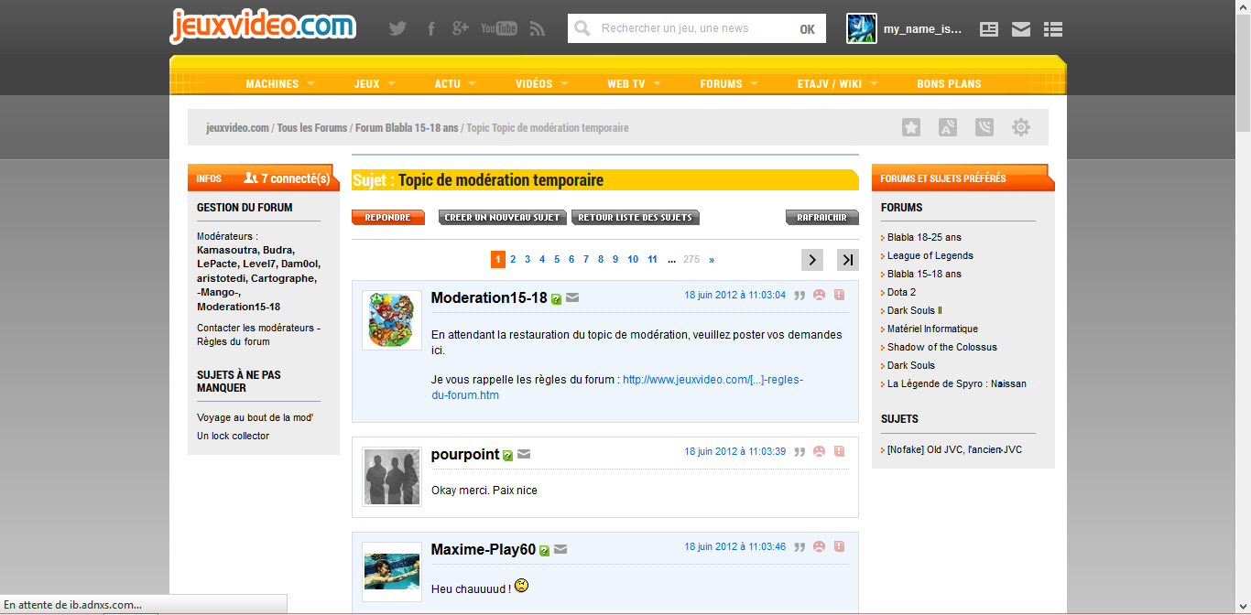Expand the WEB TV menu
The height and width of the screenshot is (615, 1251).
click(634, 83)
